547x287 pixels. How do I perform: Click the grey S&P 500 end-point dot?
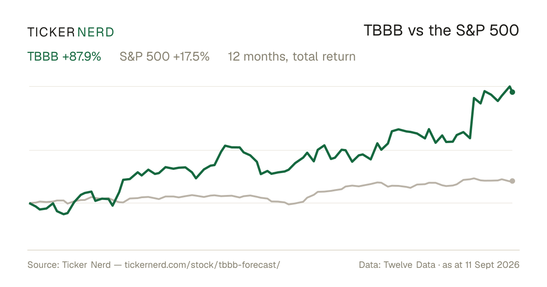[x=512, y=181]
